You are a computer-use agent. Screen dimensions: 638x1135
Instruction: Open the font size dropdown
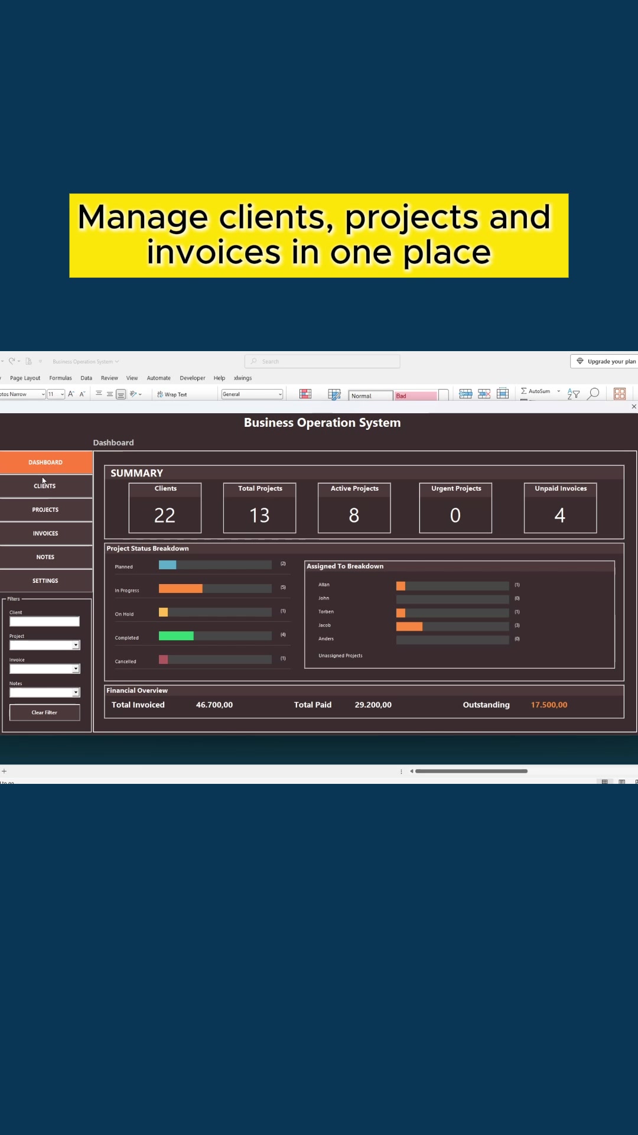62,394
